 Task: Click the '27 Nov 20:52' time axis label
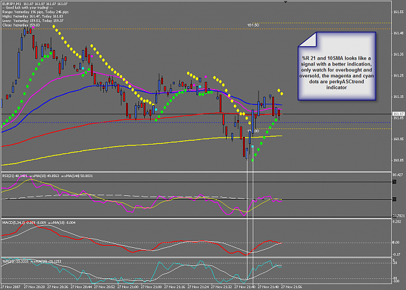click(x=105, y=287)
